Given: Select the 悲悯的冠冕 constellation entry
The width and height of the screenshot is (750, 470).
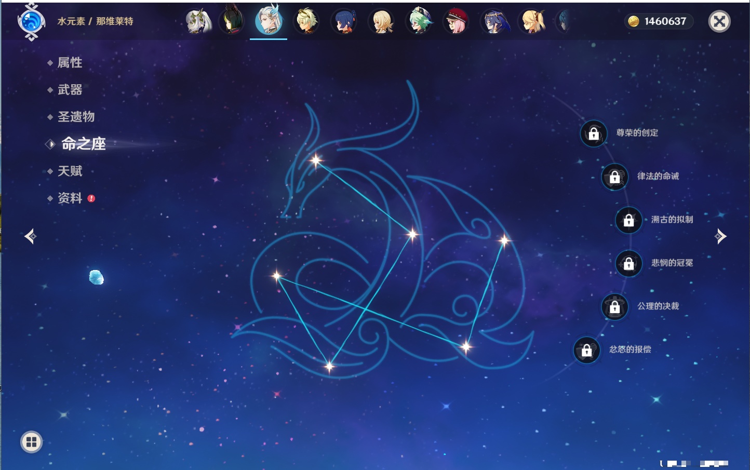Looking at the screenshot, I should click(672, 263).
